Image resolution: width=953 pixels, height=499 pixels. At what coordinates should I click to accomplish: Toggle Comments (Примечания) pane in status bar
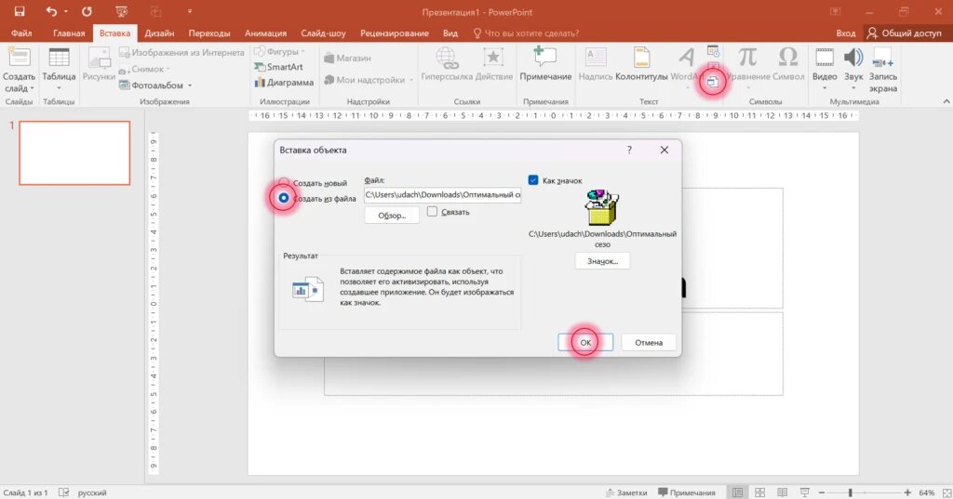click(687, 492)
